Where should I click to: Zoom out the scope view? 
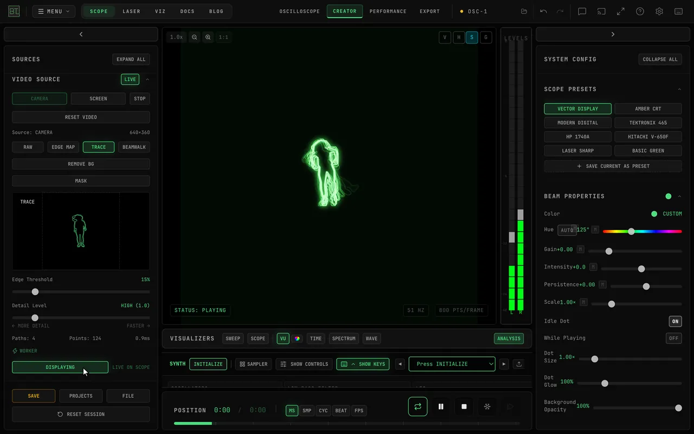pyautogui.click(x=195, y=37)
